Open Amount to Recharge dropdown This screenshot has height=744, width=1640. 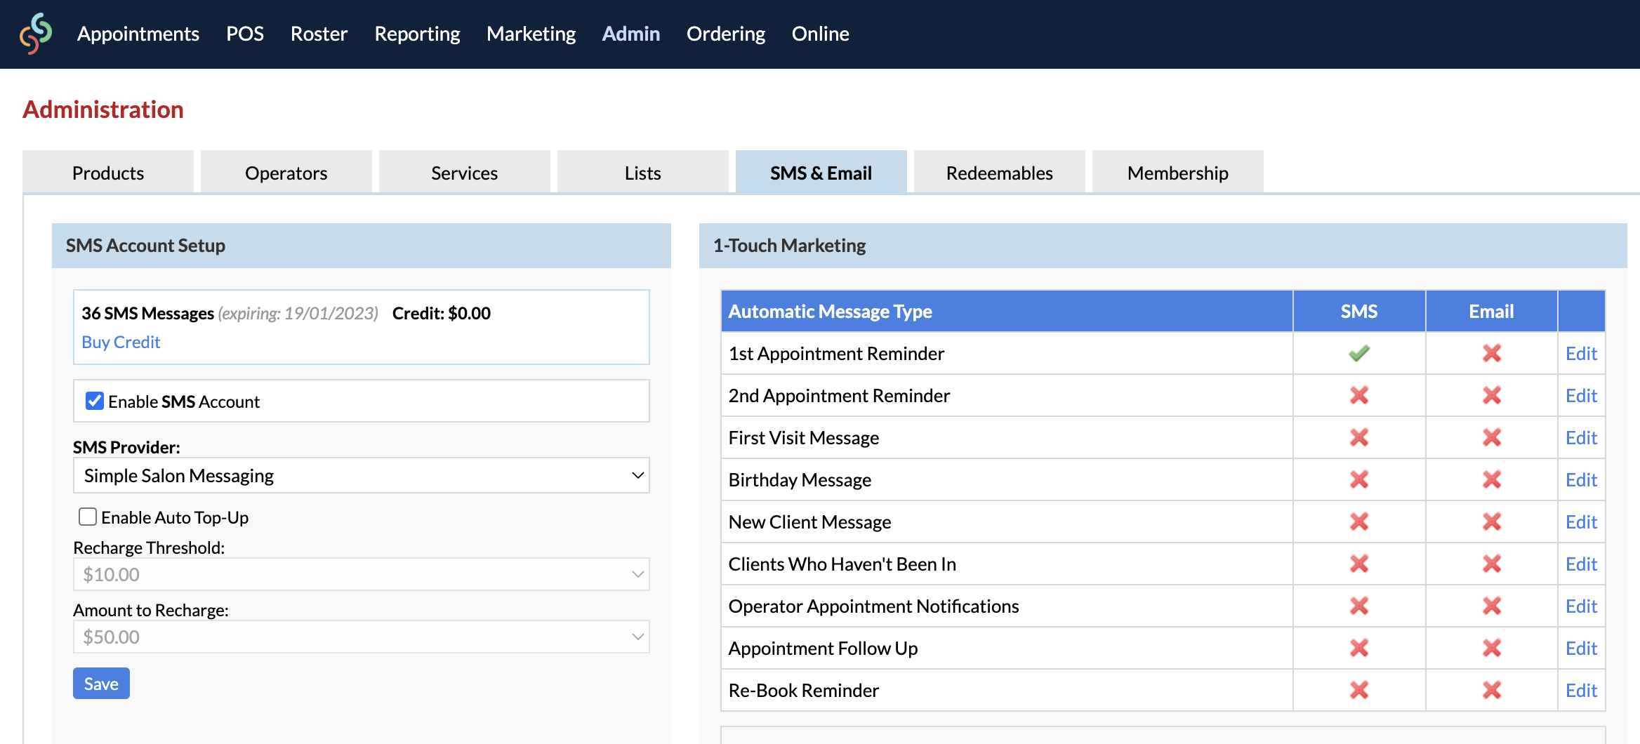362,637
